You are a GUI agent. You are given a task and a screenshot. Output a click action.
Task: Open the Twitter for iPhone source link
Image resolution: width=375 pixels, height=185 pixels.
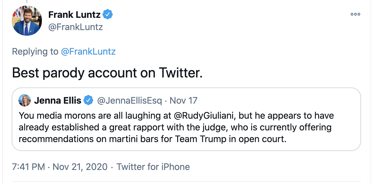pyautogui.click(x=153, y=167)
